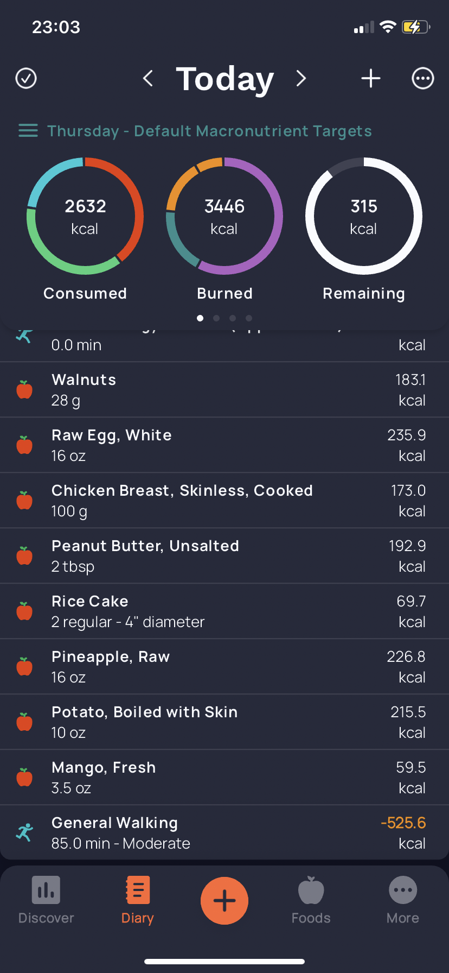This screenshot has width=449, height=973.
Task: Open More tab with dots icon
Action: pyautogui.click(x=403, y=901)
